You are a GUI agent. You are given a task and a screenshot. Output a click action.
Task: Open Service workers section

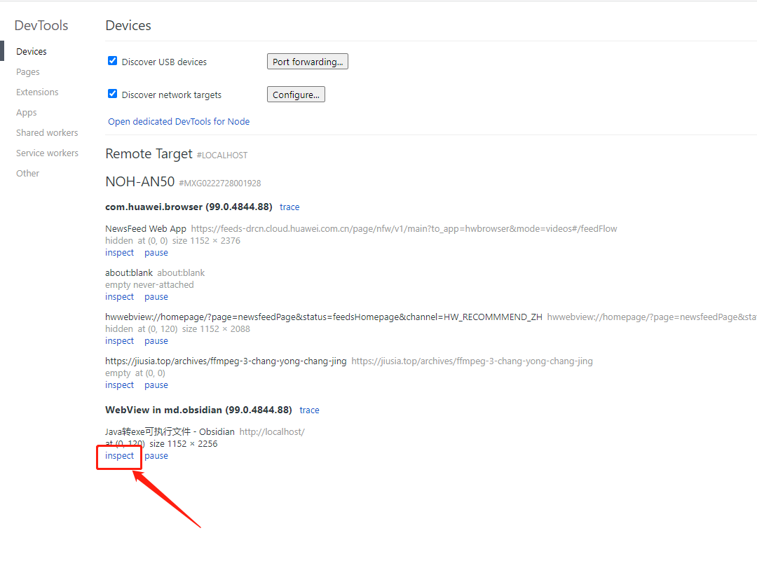pyautogui.click(x=47, y=153)
